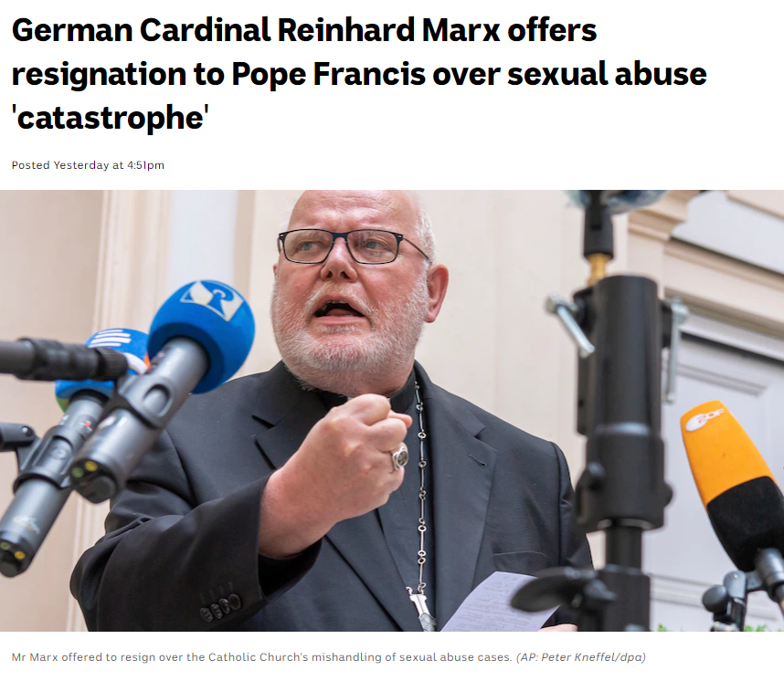This screenshot has height=681, width=784.
Task: Open the main article photo of Cardinal Marx
Action: click(x=392, y=411)
